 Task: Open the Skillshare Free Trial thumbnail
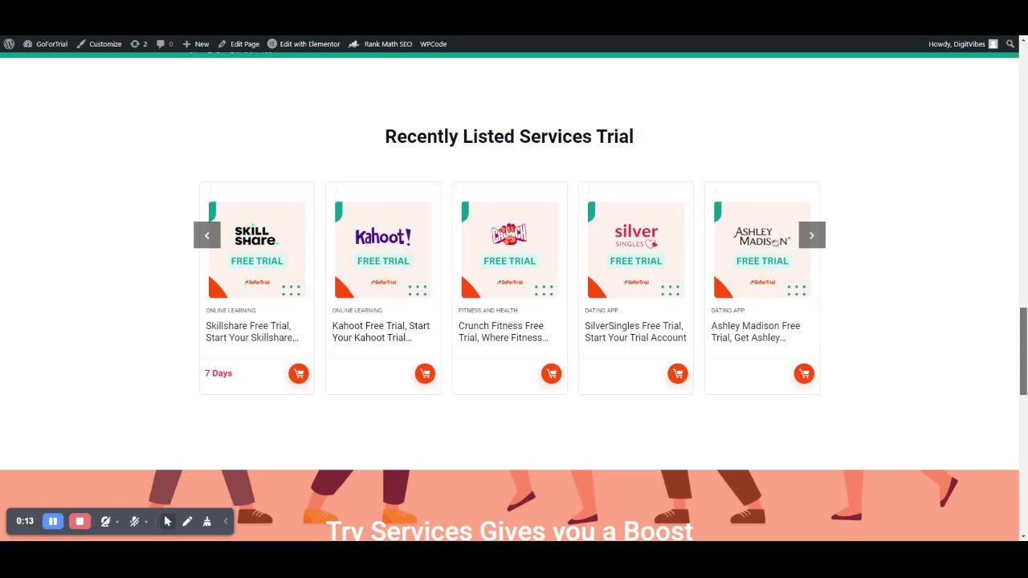point(257,250)
